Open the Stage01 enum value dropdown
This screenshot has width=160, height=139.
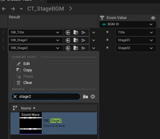coord(136,40)
